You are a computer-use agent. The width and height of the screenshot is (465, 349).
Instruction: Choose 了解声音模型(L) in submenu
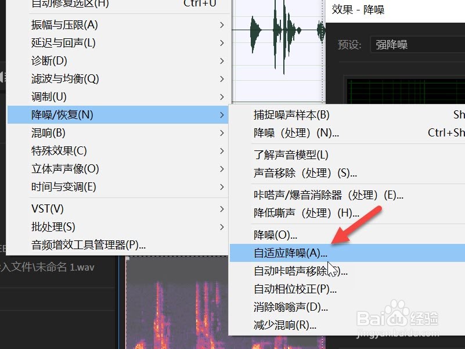[348, 155]
